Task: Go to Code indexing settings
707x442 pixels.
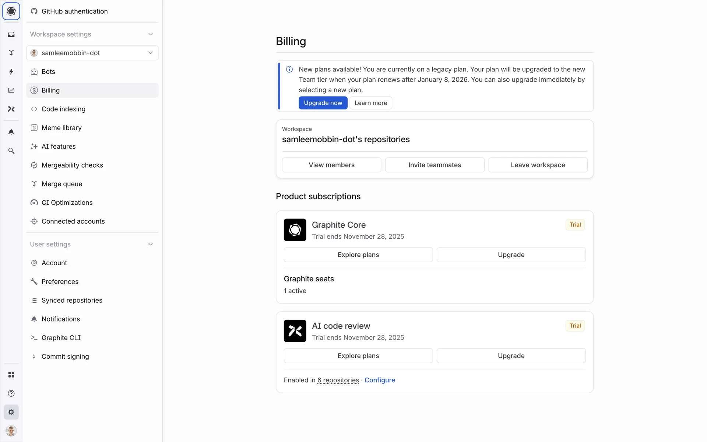Action: [x=63, y=109]
